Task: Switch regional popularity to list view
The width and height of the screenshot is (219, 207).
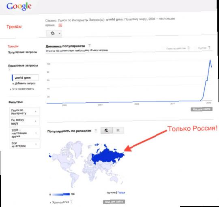Action: [118, 130]
